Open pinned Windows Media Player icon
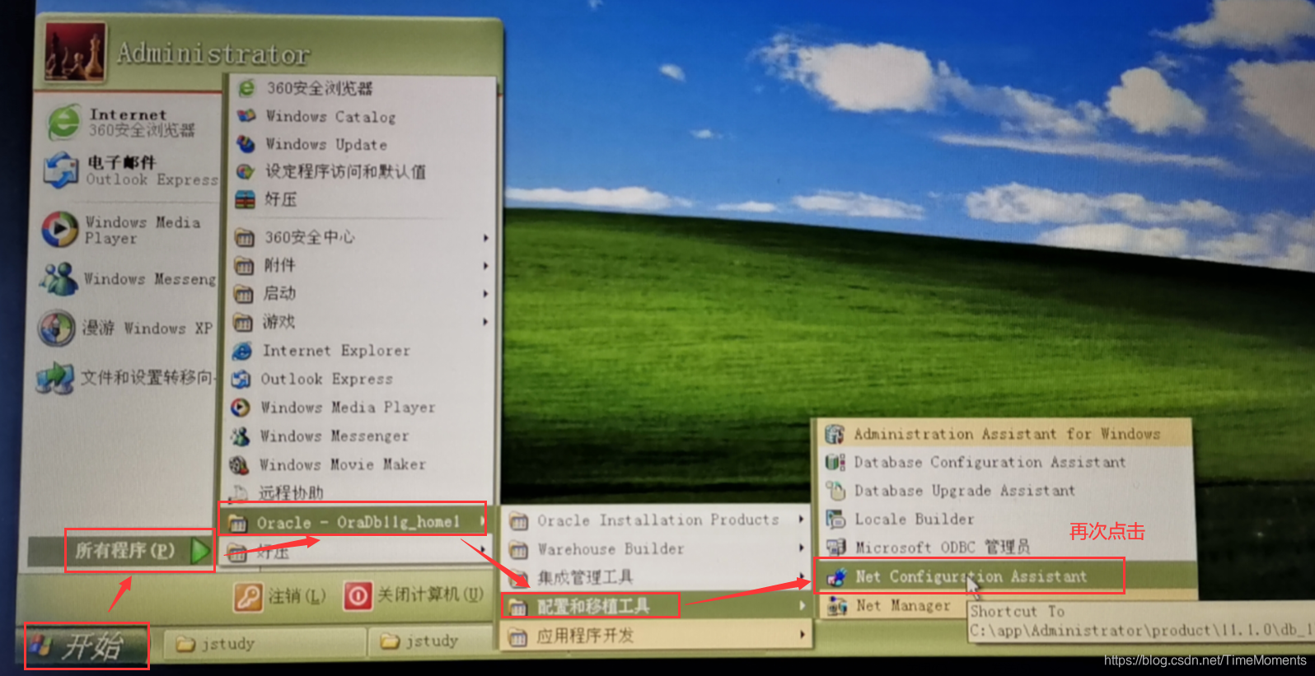 point(59,229)
